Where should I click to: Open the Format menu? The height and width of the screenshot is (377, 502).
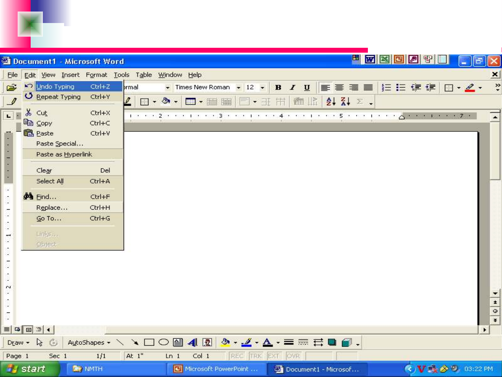96,75
